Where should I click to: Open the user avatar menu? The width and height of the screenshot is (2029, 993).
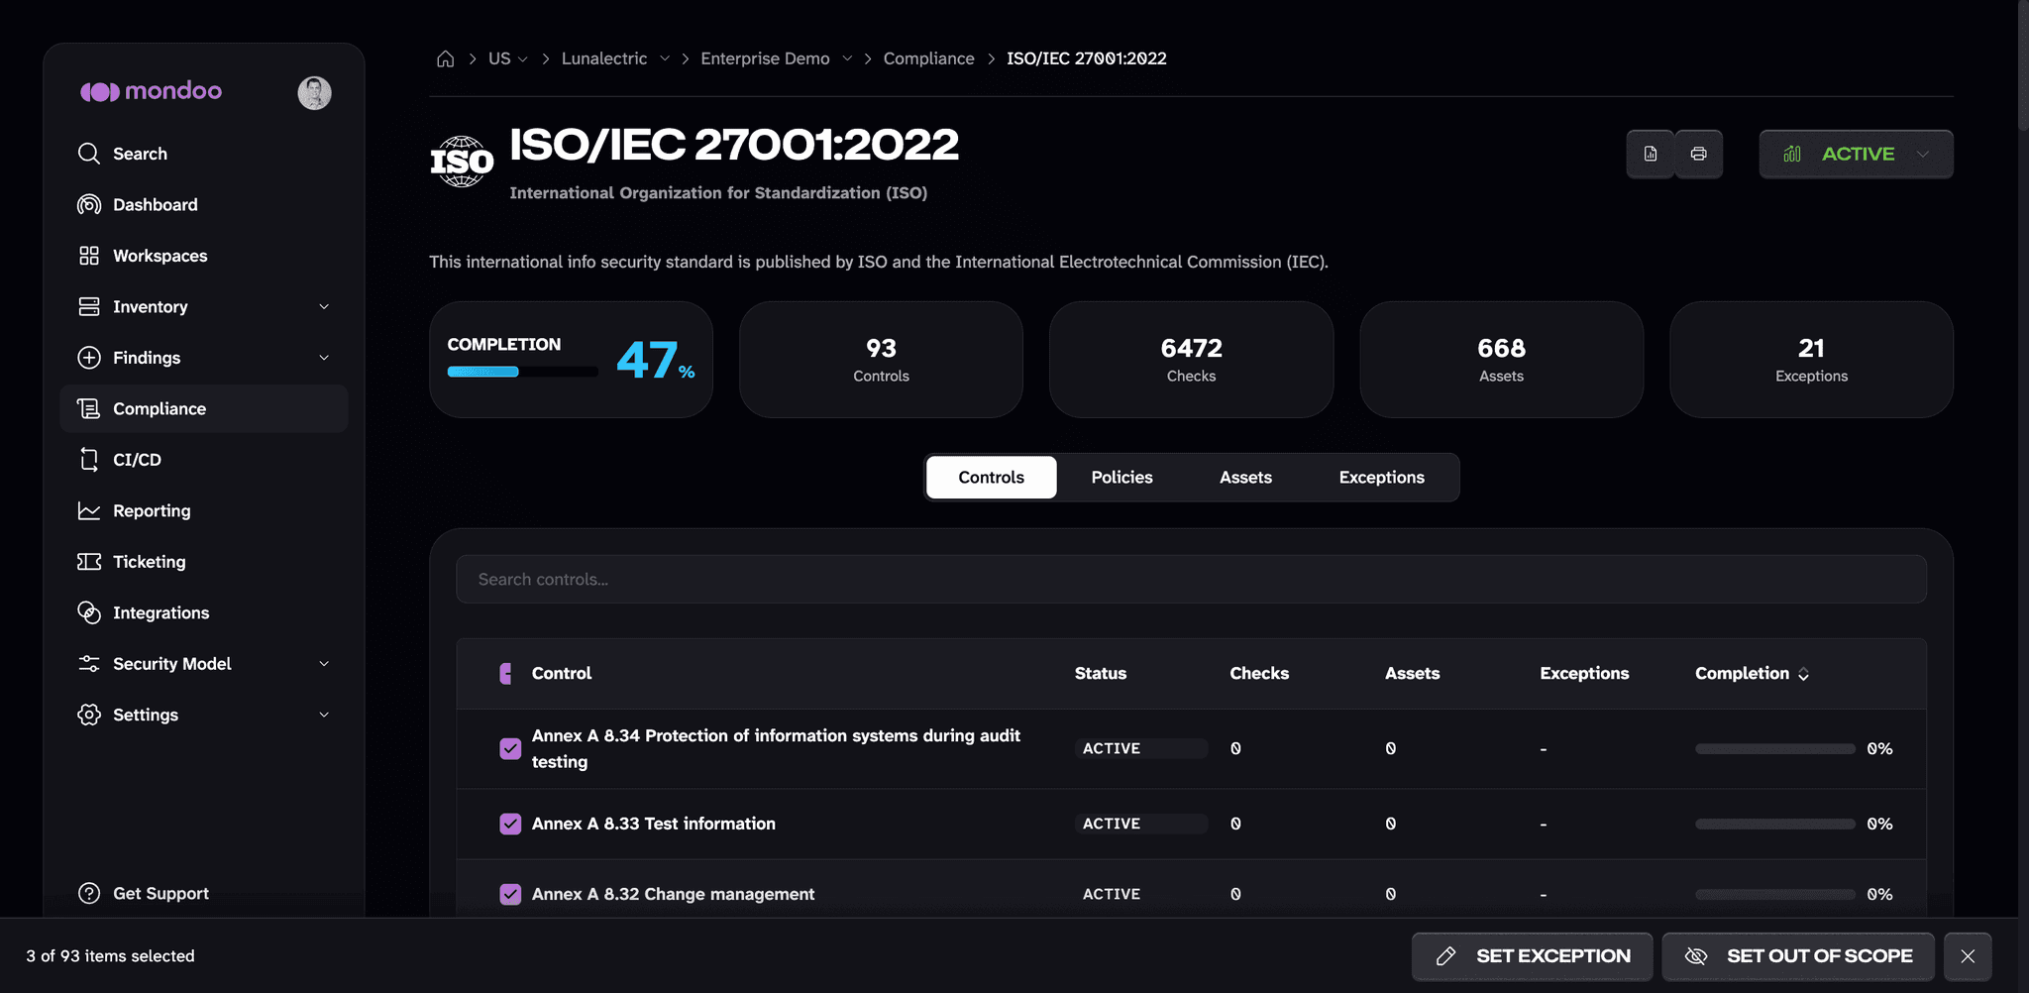pos(314,92)
